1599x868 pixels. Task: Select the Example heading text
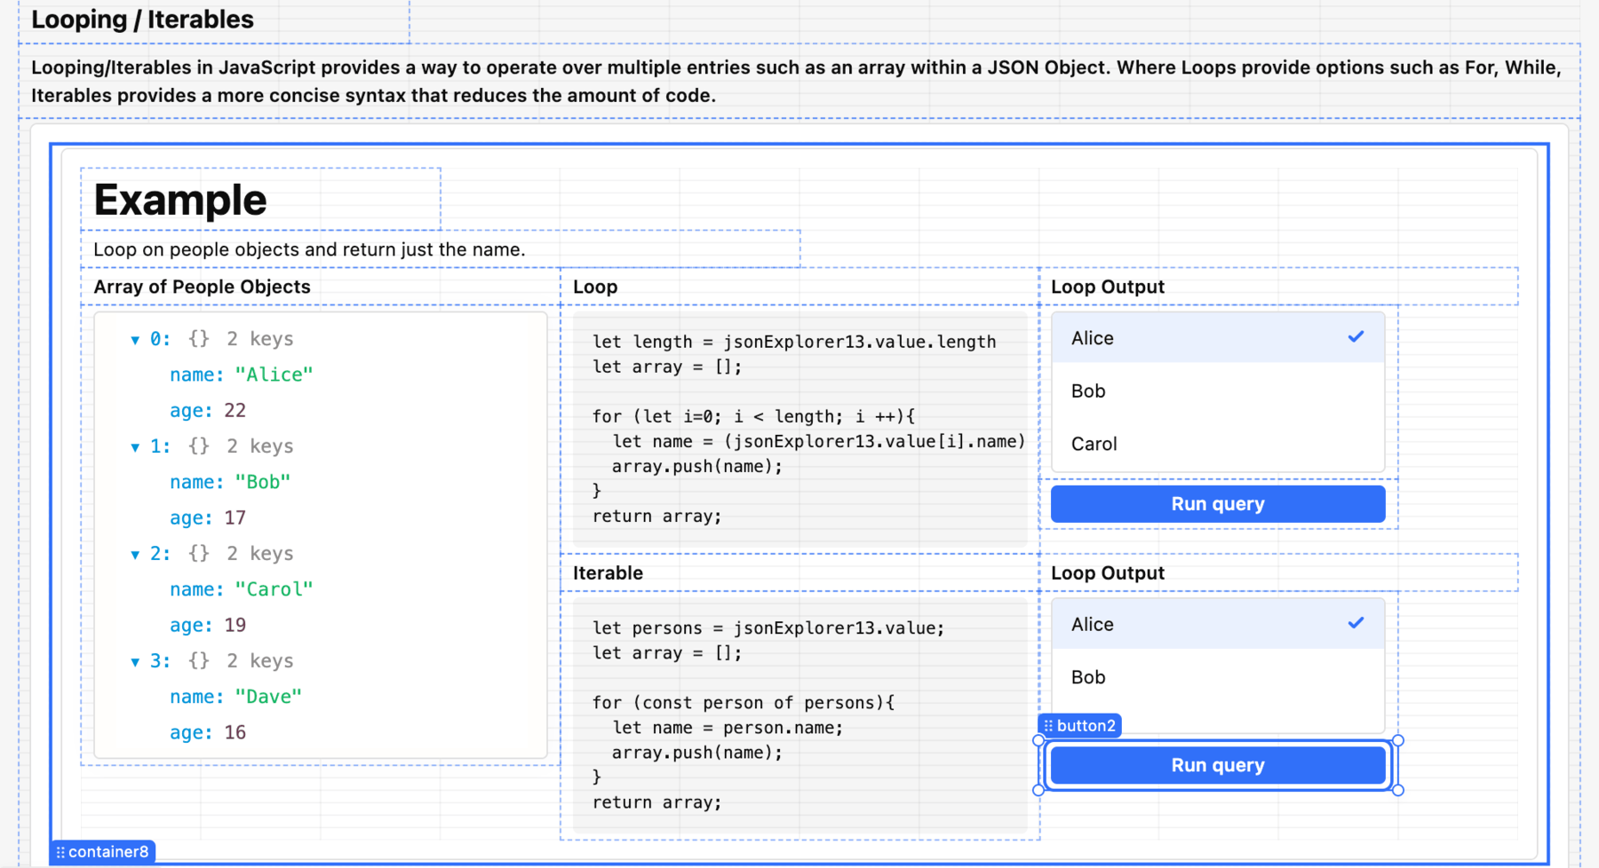(x=180, y=200)
